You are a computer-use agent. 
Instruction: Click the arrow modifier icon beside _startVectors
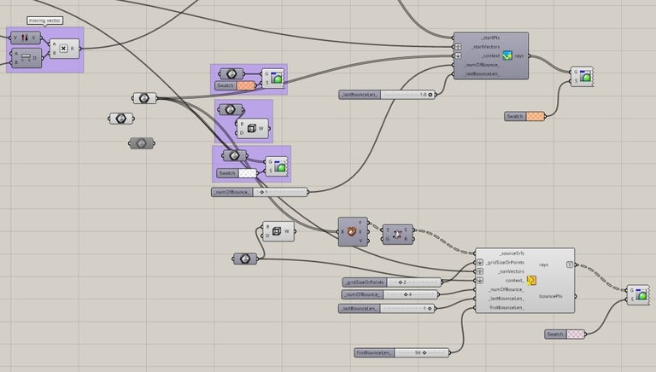458,47
